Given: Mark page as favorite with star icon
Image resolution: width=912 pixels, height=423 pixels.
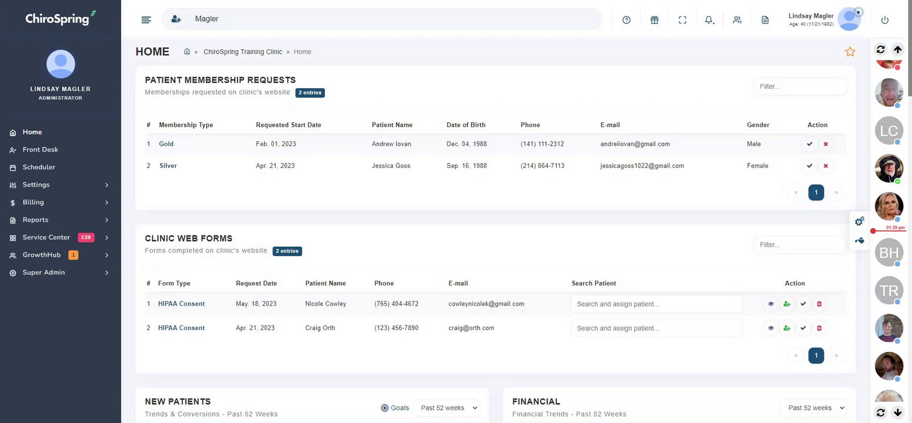Looking at the screenshot, I should click(x=850, y=52).
